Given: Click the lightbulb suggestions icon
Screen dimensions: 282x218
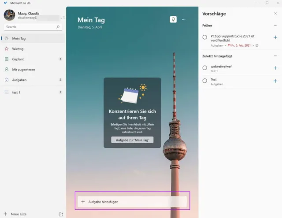Looking at the screenshot, I should 174,19.
